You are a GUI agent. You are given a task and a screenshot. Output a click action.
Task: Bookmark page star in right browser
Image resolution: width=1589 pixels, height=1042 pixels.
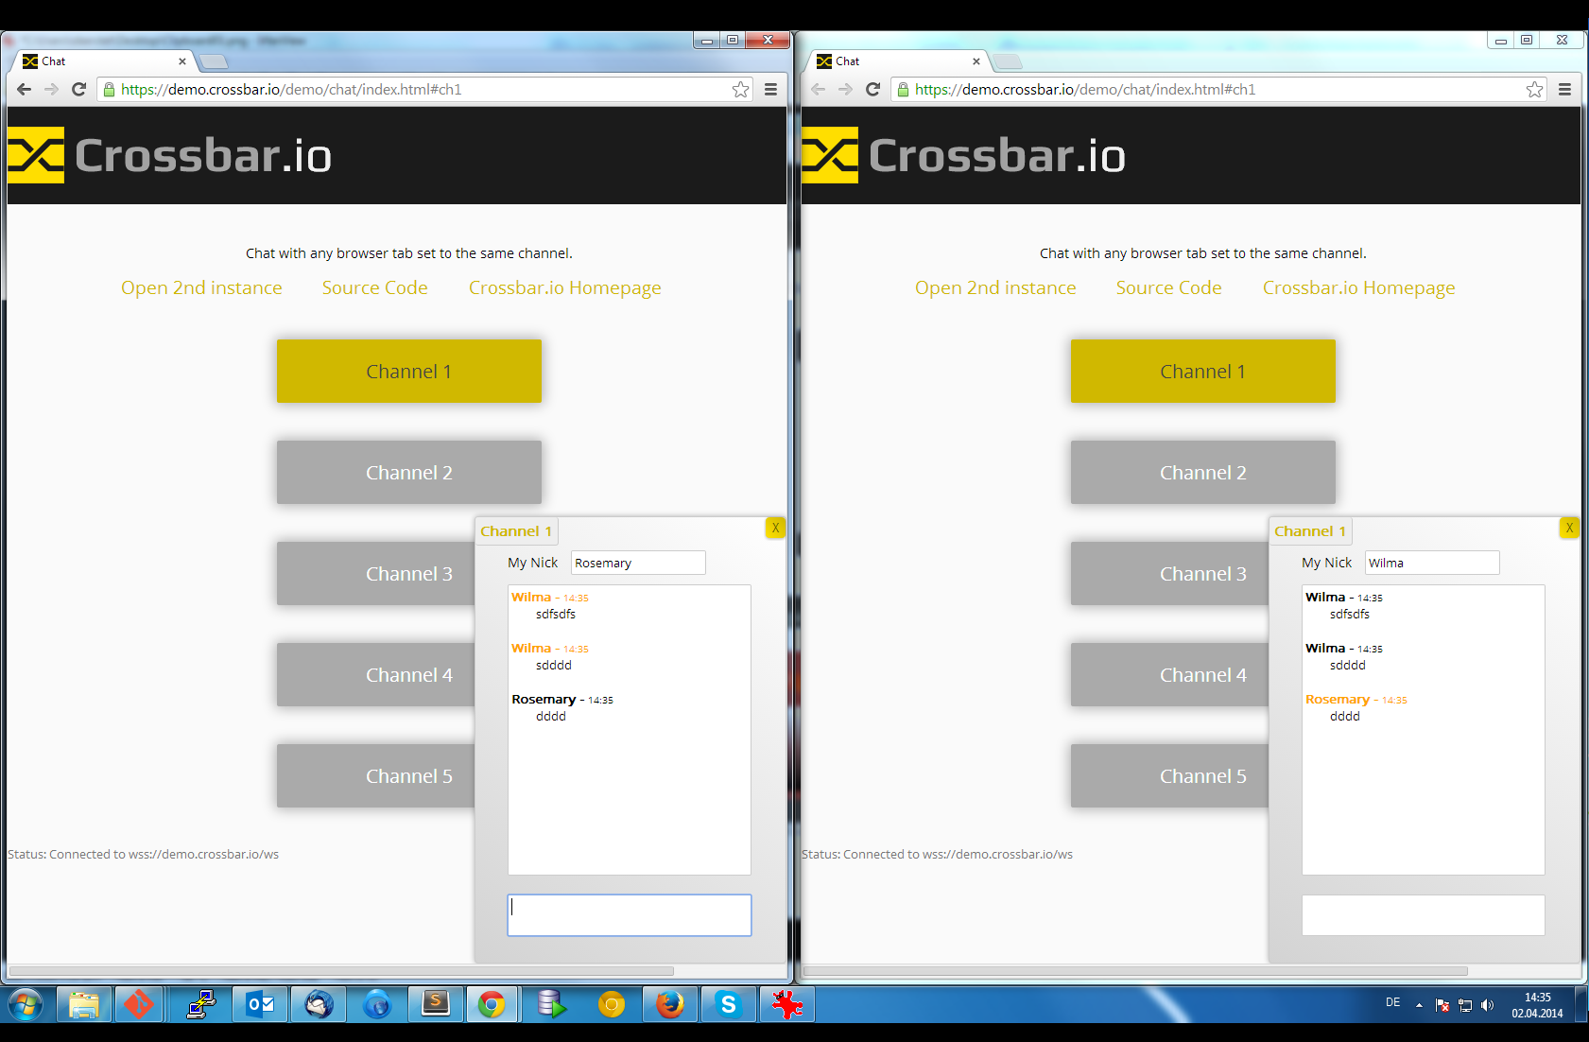coord(1535,89)
